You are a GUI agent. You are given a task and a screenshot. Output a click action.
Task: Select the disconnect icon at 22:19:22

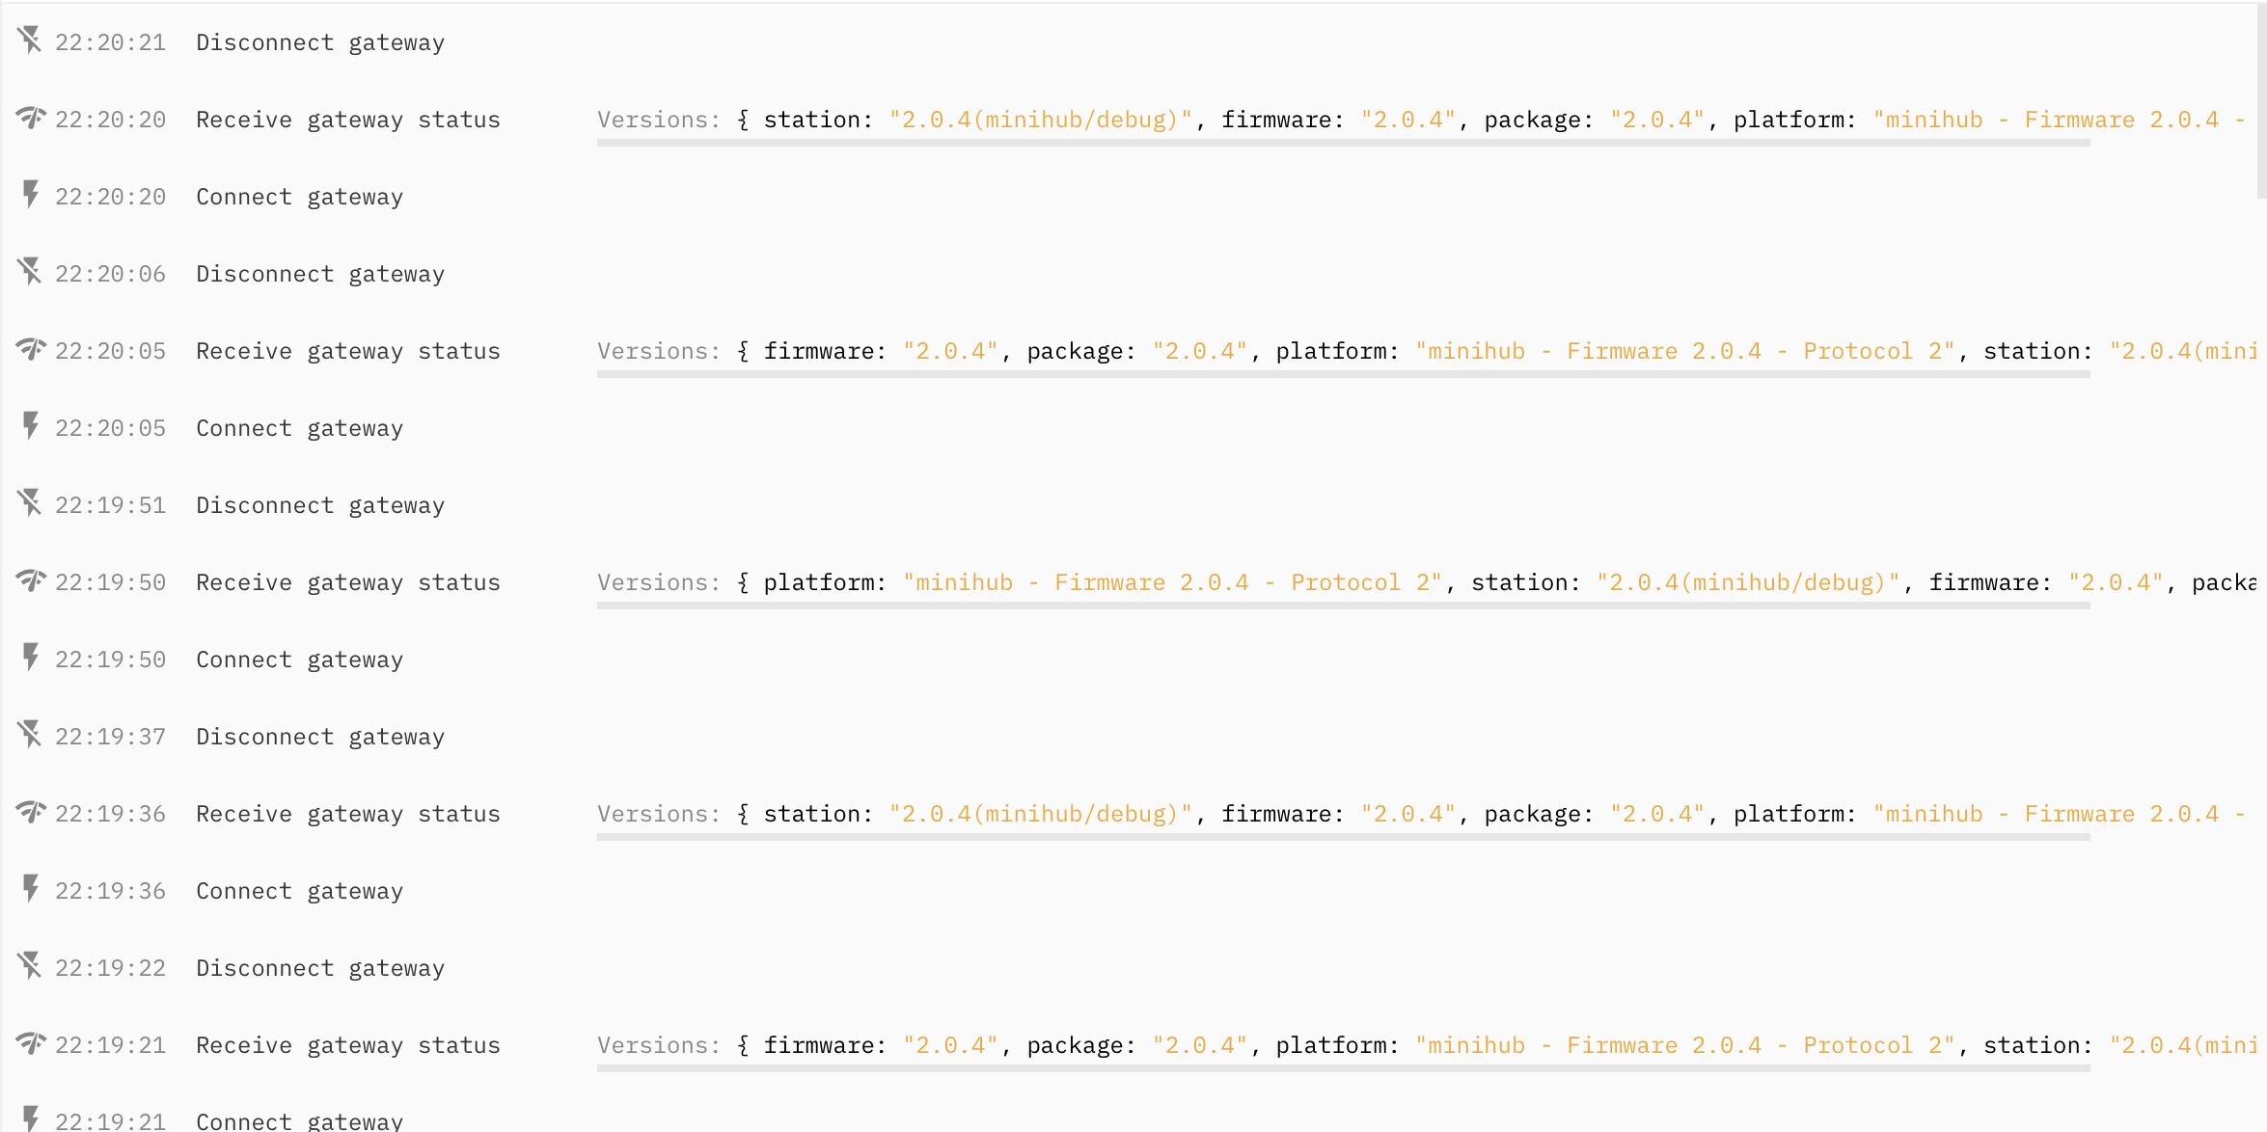pyautogui.click(x=30, y=966)
